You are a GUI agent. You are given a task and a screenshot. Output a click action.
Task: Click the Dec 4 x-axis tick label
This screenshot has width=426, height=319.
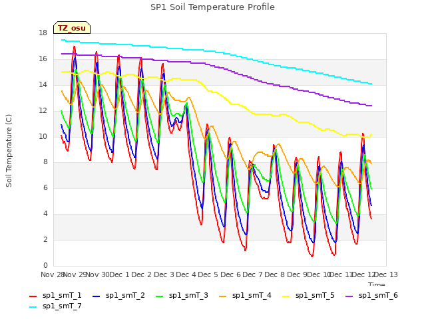[186, 274]
